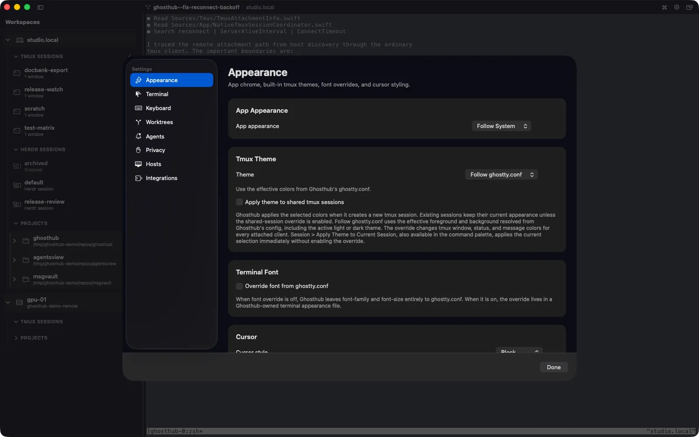Click the archived herdr session icon
The width and height of the screenshot is (699, 437).
[x=17, y=166]
